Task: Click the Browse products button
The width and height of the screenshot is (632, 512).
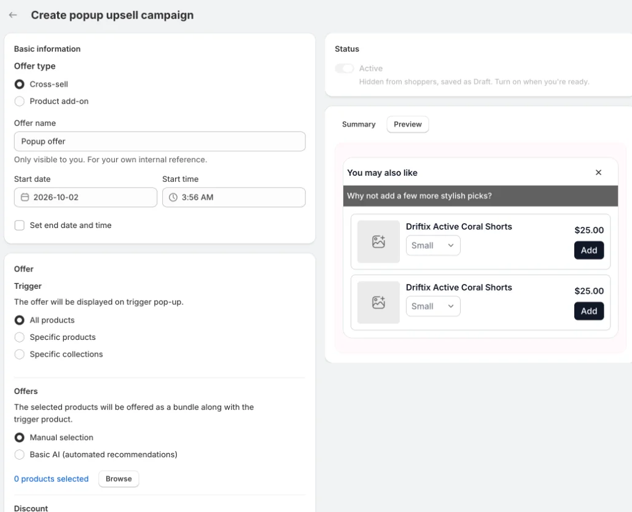Action: 119,479
